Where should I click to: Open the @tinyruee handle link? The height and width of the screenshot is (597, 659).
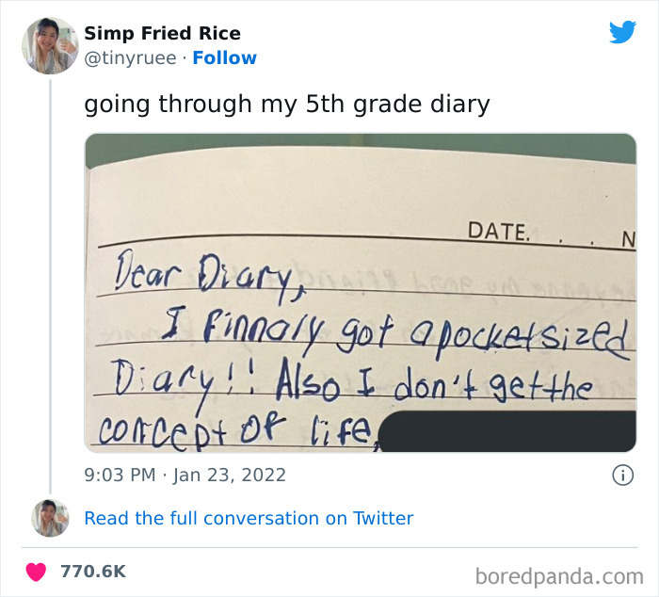(x=133, y=58)
